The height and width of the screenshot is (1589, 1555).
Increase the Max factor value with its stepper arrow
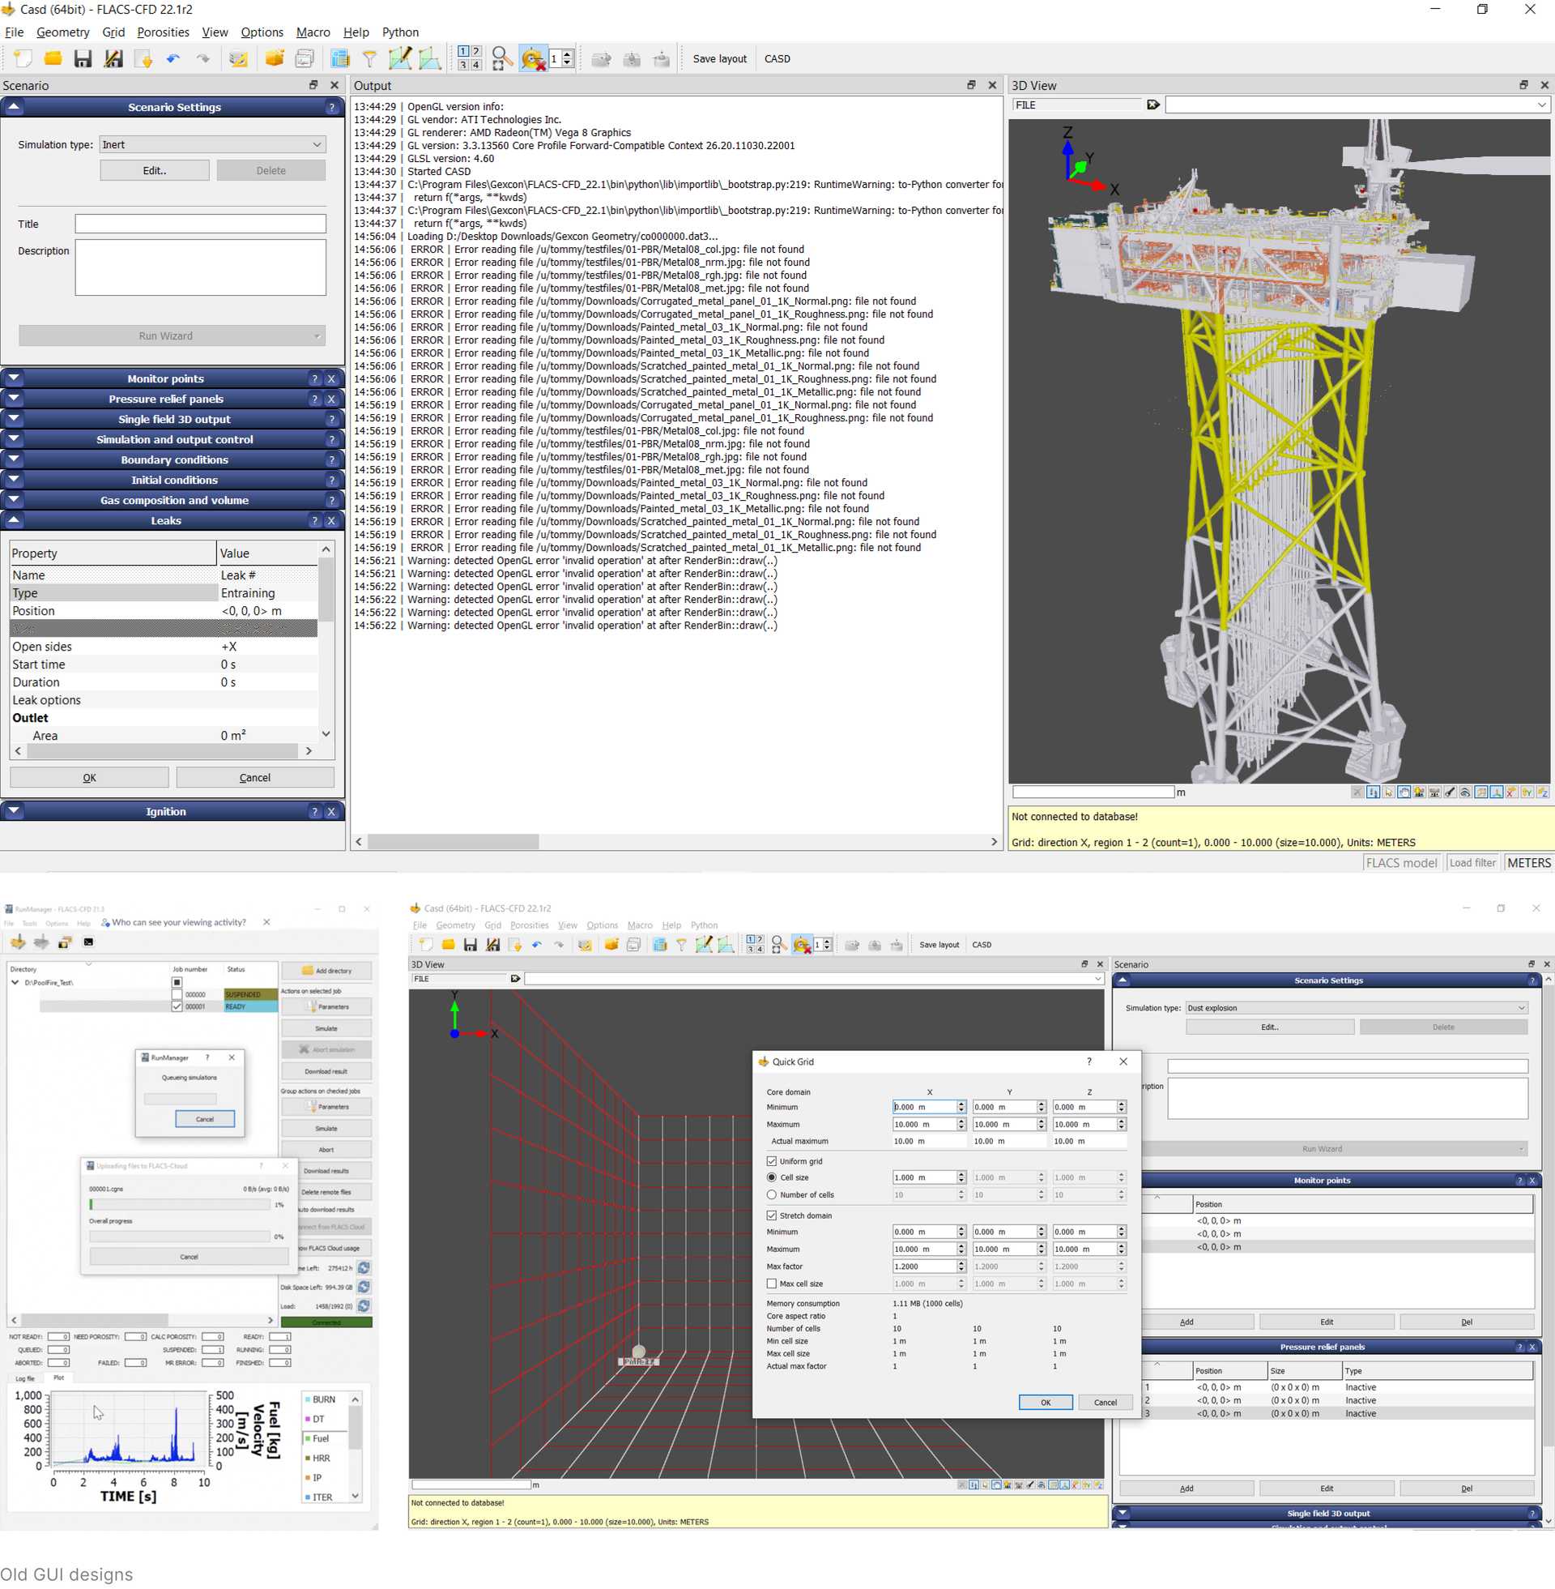961,1262
